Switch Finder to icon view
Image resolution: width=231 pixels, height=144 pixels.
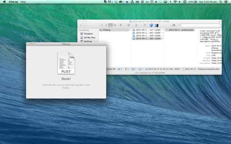102,25
